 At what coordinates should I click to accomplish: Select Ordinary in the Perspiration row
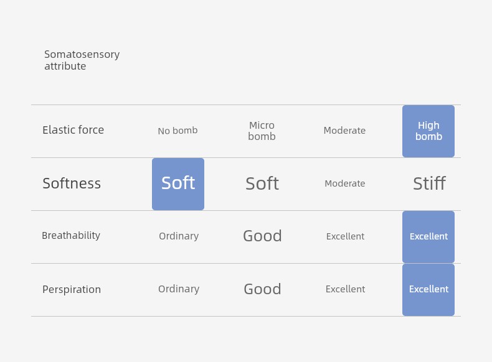pyautogui.click(x=179, y=289)
